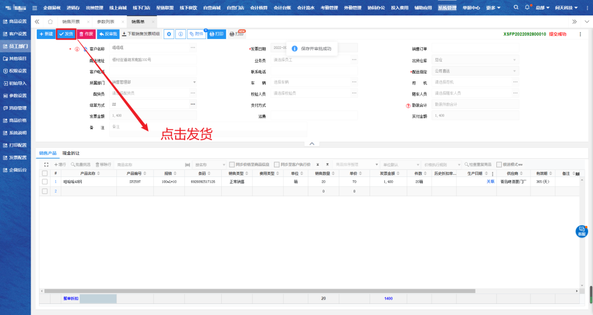Click the 反审批 button
The height and width of the screenshot is (315, 593).
[108, 34]
